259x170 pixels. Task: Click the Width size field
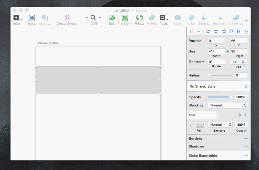(216, 51)
